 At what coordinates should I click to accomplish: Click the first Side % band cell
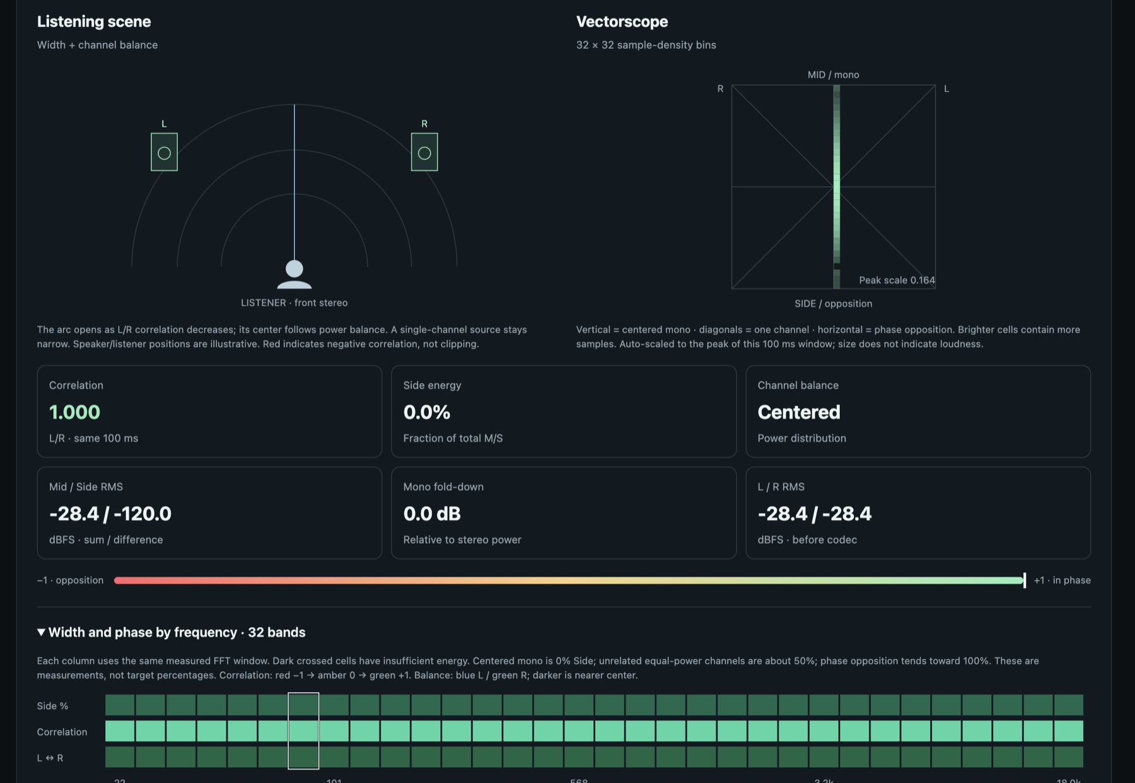120,705
